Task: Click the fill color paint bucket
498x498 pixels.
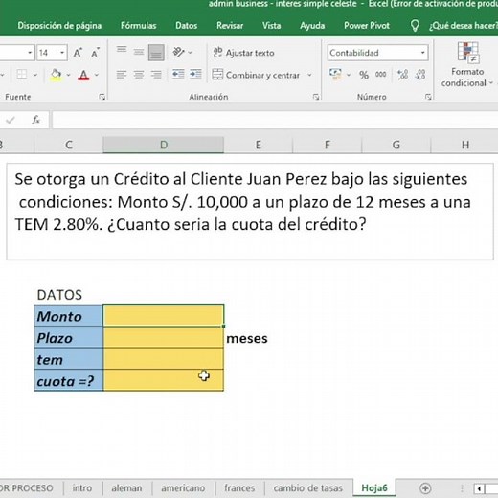Action: pyautogui.click(x=56, y=75)
